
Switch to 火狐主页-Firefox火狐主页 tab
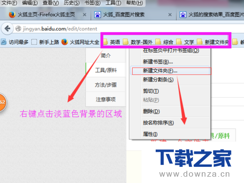pos(46,15)
